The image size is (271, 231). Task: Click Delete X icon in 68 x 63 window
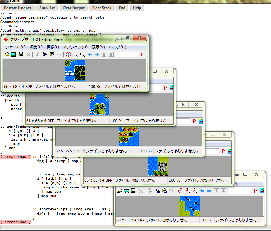[140, 191]
